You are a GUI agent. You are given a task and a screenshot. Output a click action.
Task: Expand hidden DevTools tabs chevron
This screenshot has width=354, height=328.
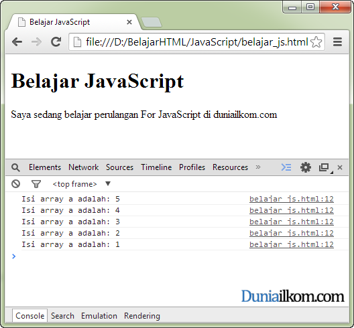pyautogui.click(x=258, y=167)
